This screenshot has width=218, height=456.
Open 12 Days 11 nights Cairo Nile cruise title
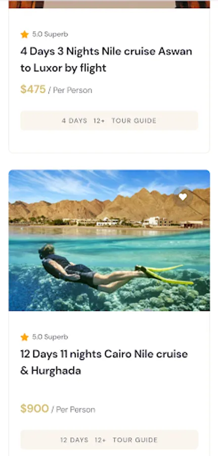(104, 362)
